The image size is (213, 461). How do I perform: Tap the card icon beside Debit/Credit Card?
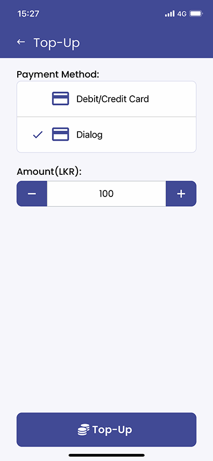[61, 98]
